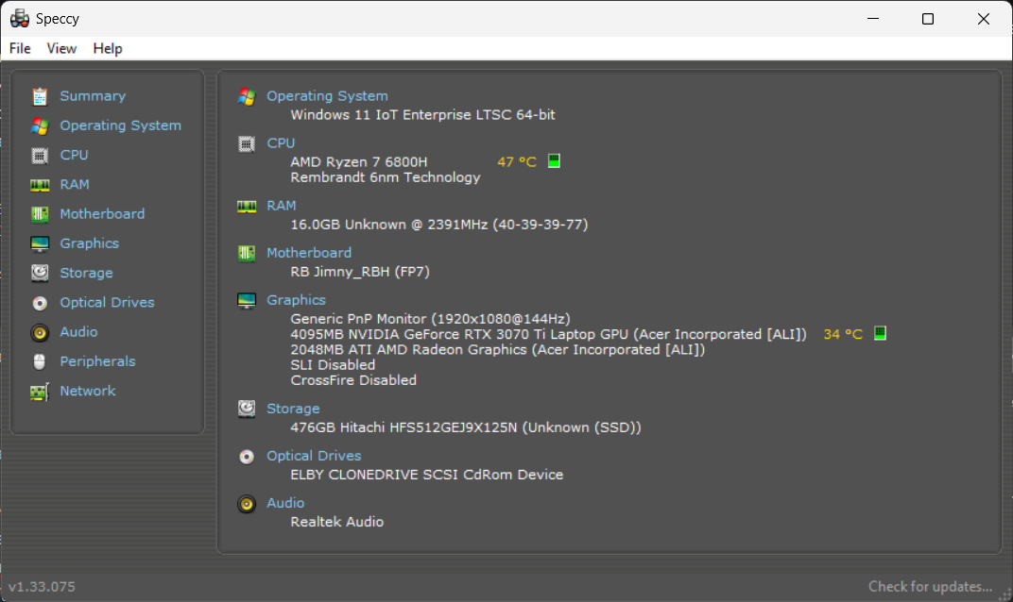This screenshot has height=602, width=1013.
Task: Click the 47 °C CPU temperature reading
Action: [517, 162]
